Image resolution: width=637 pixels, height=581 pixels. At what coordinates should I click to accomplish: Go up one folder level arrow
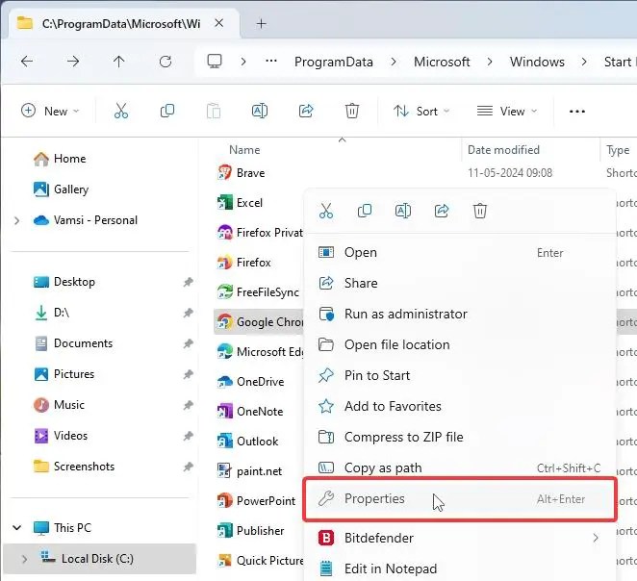click(x=119, y=62)
